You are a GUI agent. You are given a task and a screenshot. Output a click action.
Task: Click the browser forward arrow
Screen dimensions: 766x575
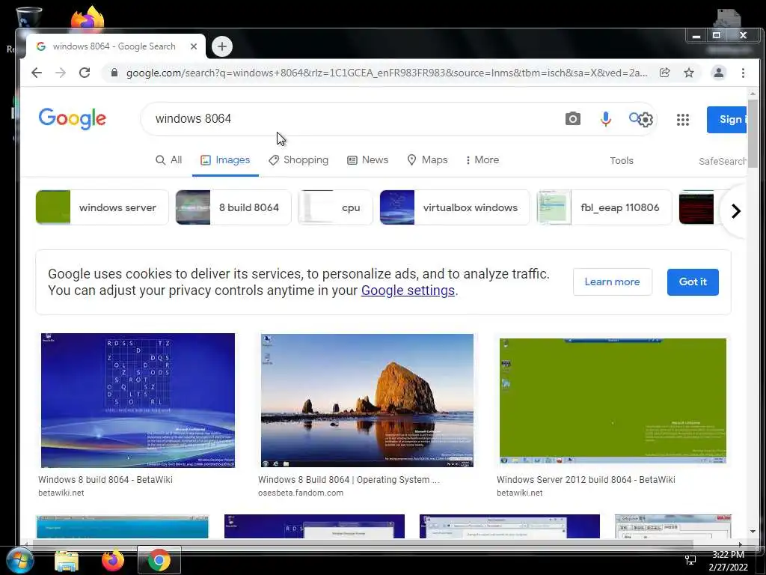(x=61, y=73)
